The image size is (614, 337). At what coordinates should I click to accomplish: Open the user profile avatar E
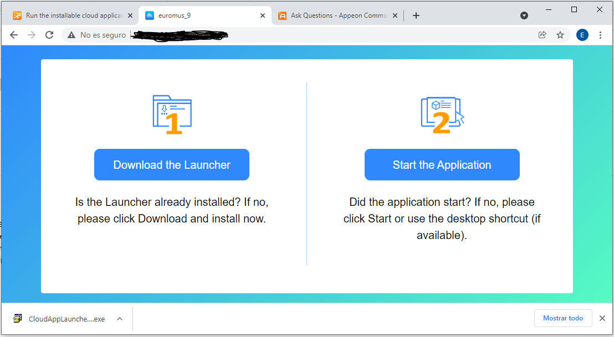tap(582, 35)
